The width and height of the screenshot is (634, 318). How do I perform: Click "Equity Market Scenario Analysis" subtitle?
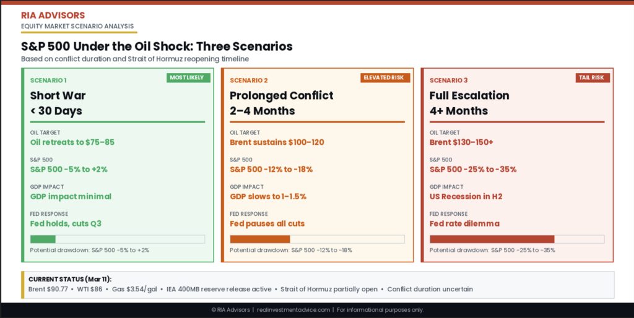tap(78, 26)
